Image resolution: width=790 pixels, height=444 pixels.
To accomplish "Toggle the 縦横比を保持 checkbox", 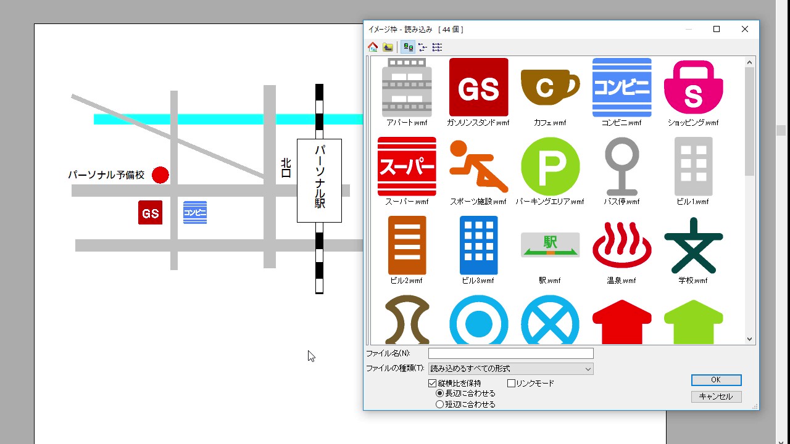I will (432, 384).
